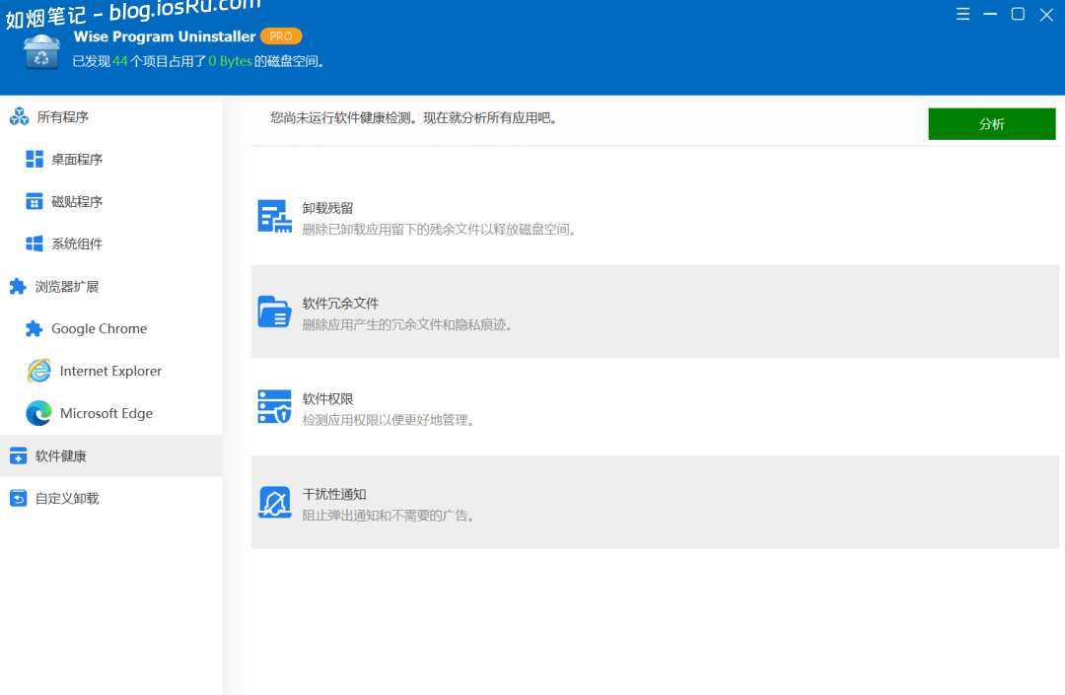Screen dimensions: 1065x695
Task: Click the Wise Program Uninstaller logo
Action: [40, 51]
